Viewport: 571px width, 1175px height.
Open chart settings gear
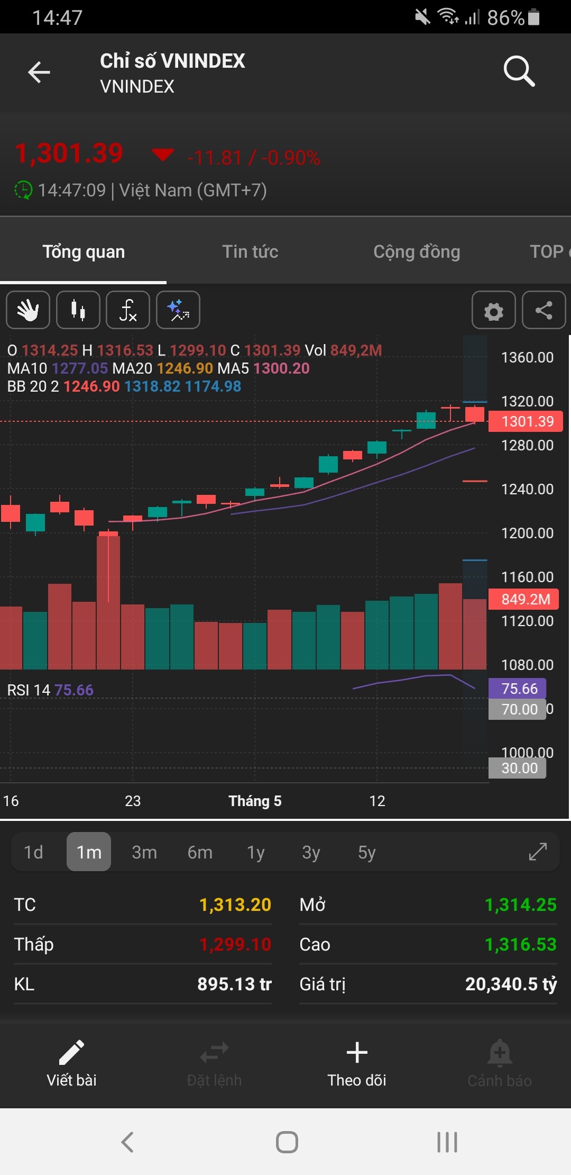click(494, 310)
